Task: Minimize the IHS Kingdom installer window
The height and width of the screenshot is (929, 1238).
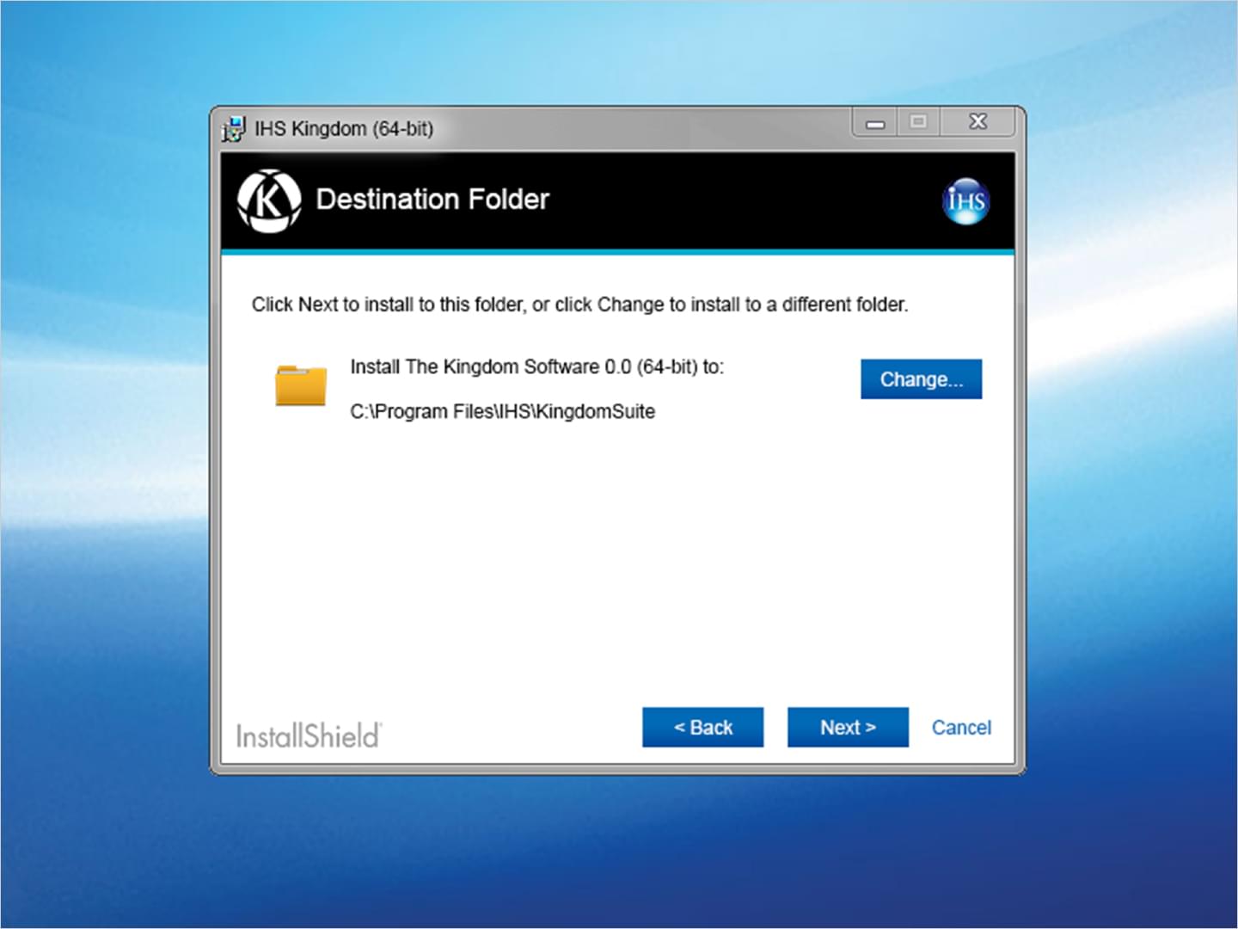Action: 875,123
